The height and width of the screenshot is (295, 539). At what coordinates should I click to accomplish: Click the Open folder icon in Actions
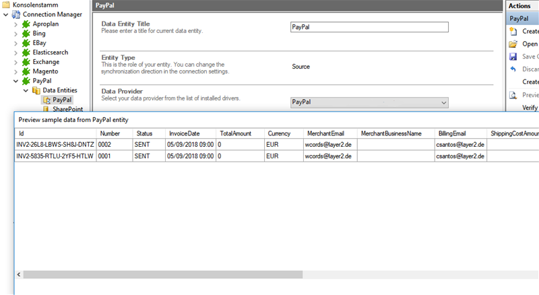513,44
